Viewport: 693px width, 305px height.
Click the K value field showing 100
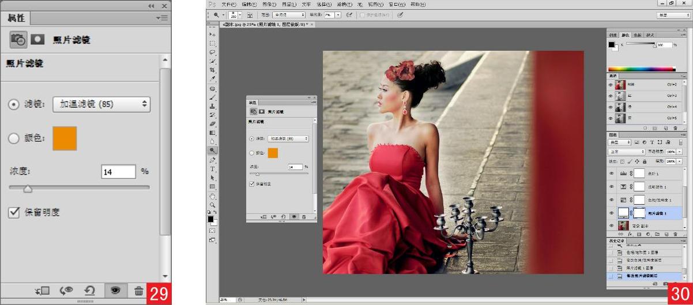665,44
